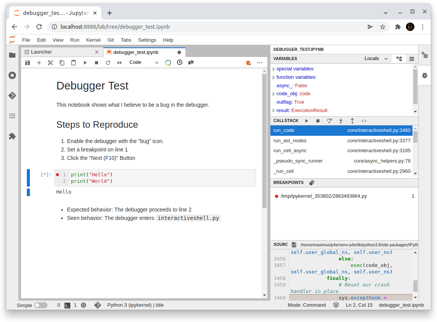437x322 pixels.
Task: Interrupt the kernel stop icon
Action: (97, 63)
